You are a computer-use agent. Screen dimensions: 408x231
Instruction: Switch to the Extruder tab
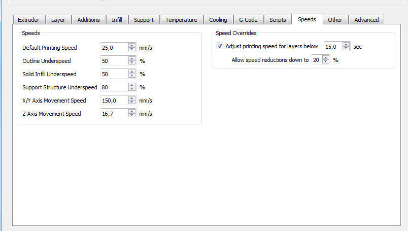coord(29,20)
